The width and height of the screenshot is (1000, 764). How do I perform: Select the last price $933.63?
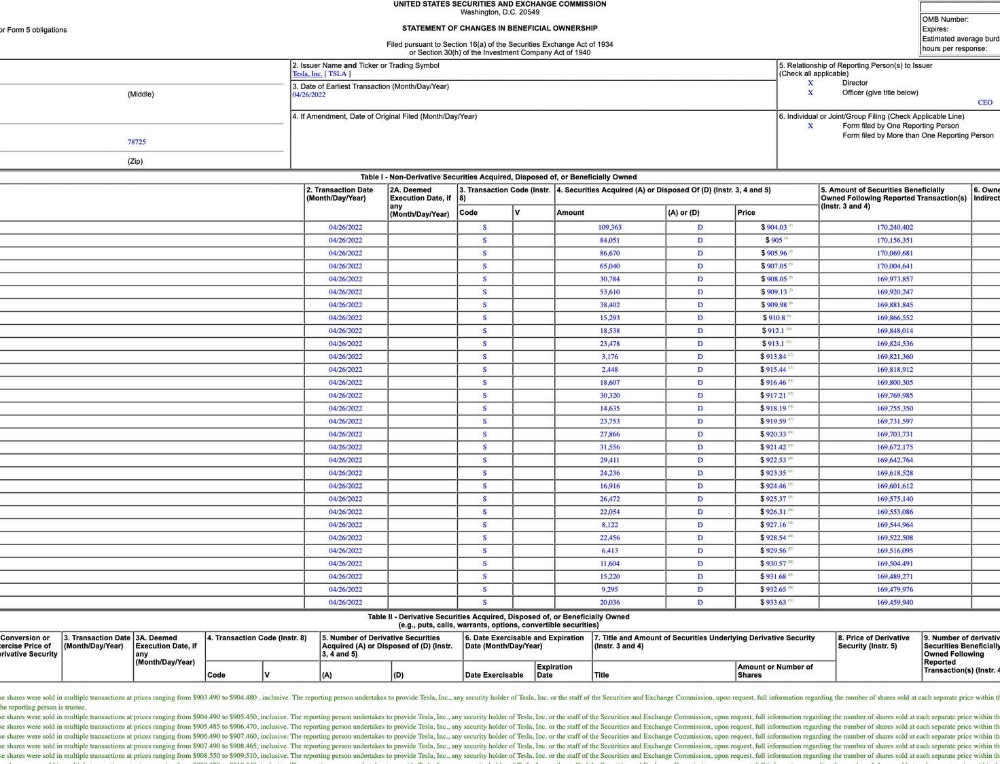[776, 602]
